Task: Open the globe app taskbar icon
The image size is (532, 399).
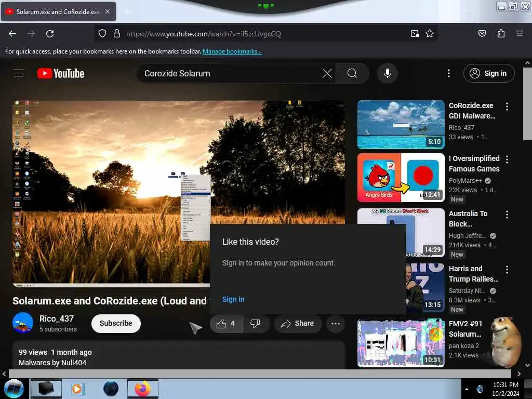Action: [x=111, y=389]
